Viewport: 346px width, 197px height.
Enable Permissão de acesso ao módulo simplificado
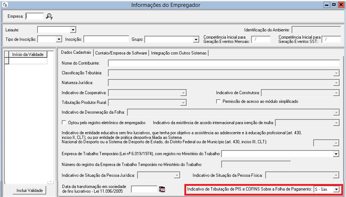pyautogui.click(x=218, y=102)
